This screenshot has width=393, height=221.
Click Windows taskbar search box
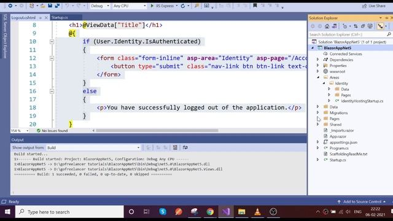tap(69, 212)
